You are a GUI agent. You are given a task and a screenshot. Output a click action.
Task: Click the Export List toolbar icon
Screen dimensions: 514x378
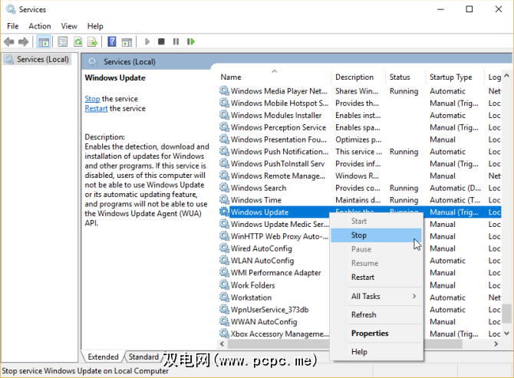coord(92,41)
